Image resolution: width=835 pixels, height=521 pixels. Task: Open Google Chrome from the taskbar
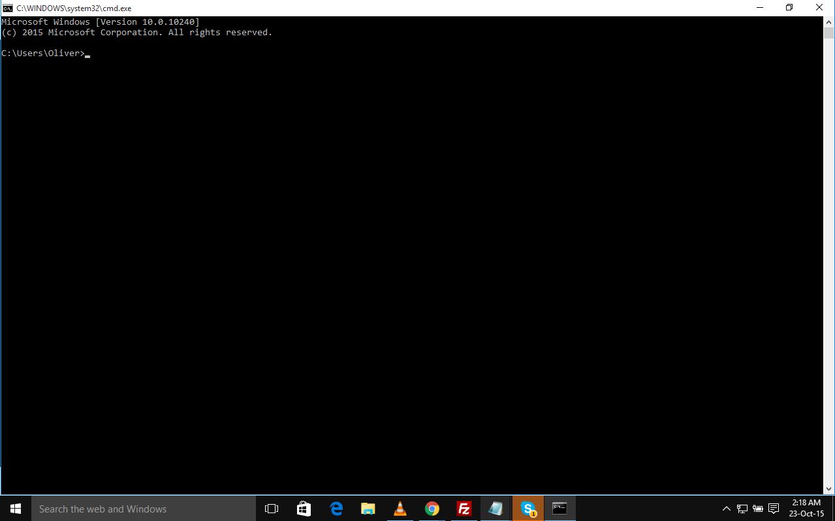point(432,508)
